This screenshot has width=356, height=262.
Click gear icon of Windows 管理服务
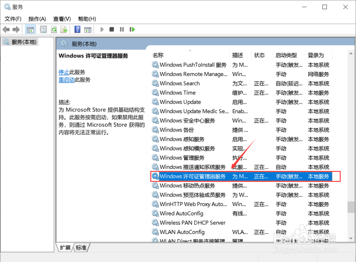(x=155, y=158)
